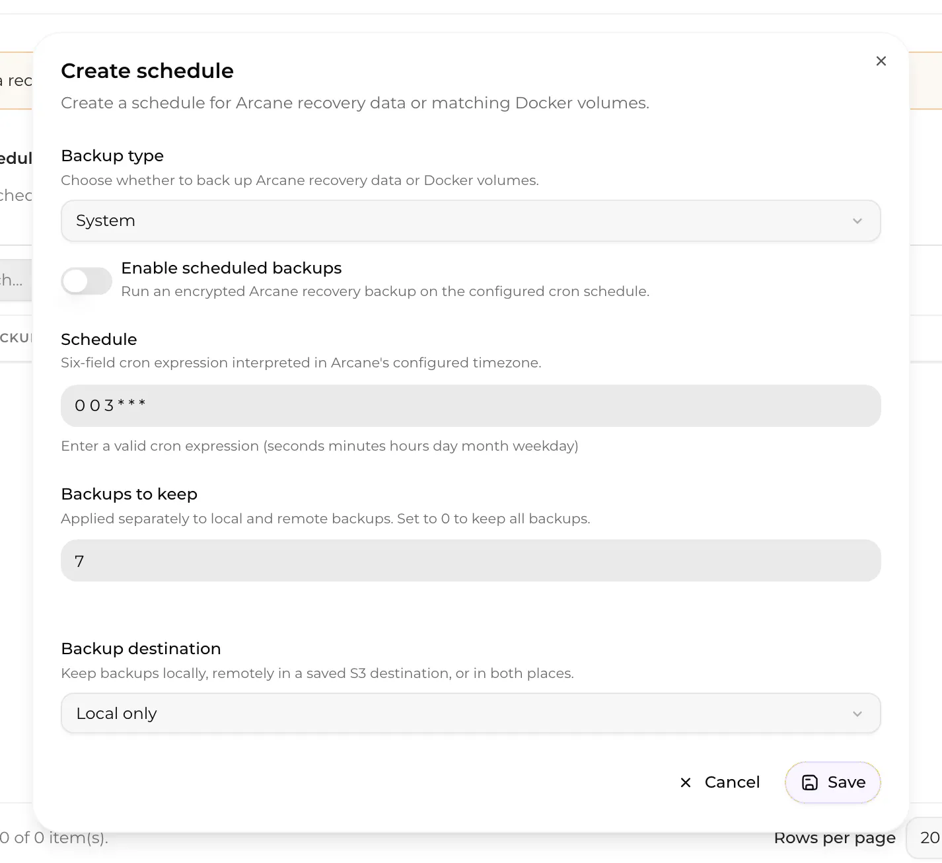Click the Schedule label text
The image size is (942, 863).
pyautogui.click(x=99, y=339)
